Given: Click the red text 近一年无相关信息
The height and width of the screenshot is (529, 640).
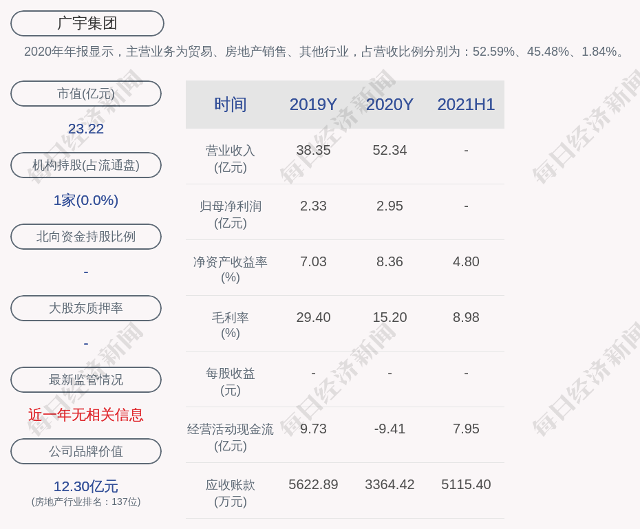Looking at the screenshot, I should (x=86, y=415).
